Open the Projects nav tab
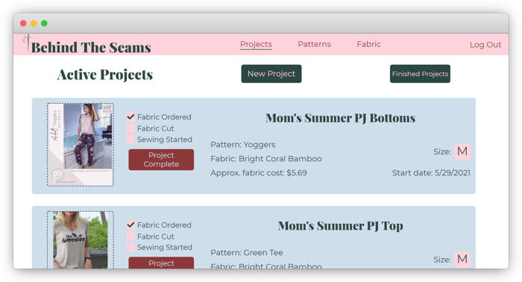Image resolution: width=522 pixels, height=282 pixels. click(256, 44)
